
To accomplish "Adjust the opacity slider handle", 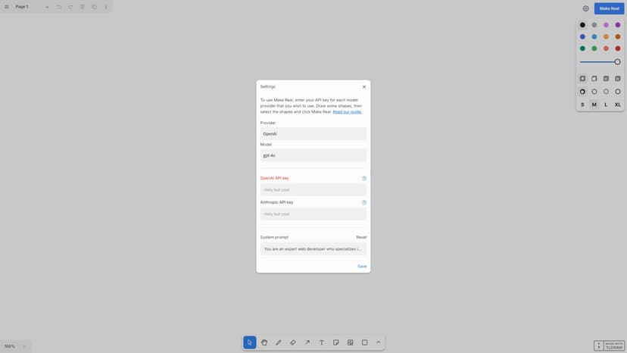I will 617,62.
